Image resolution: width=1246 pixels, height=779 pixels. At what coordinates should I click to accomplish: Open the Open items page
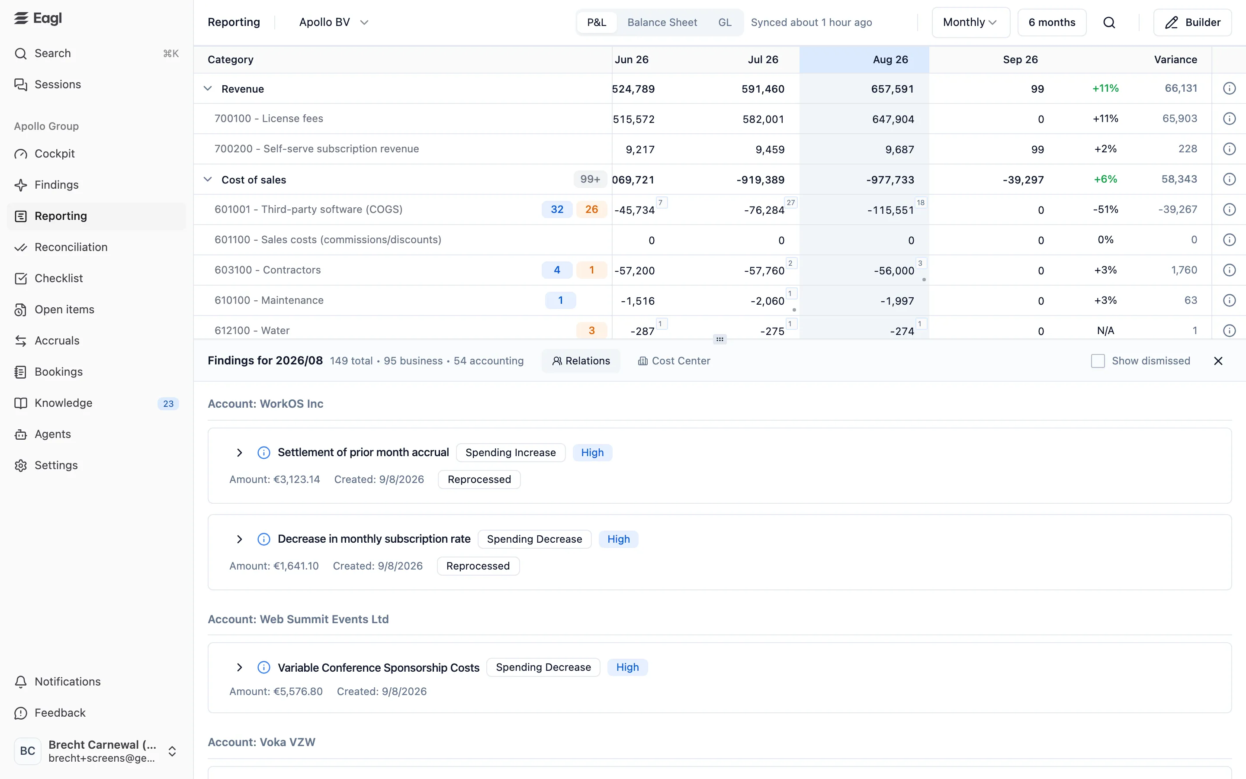96,309
